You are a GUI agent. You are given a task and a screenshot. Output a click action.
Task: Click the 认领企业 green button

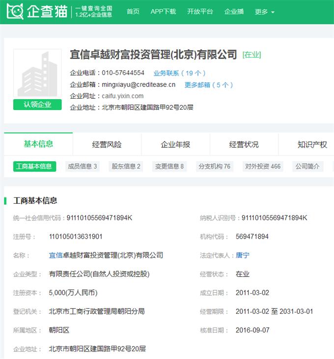point(37,105)
